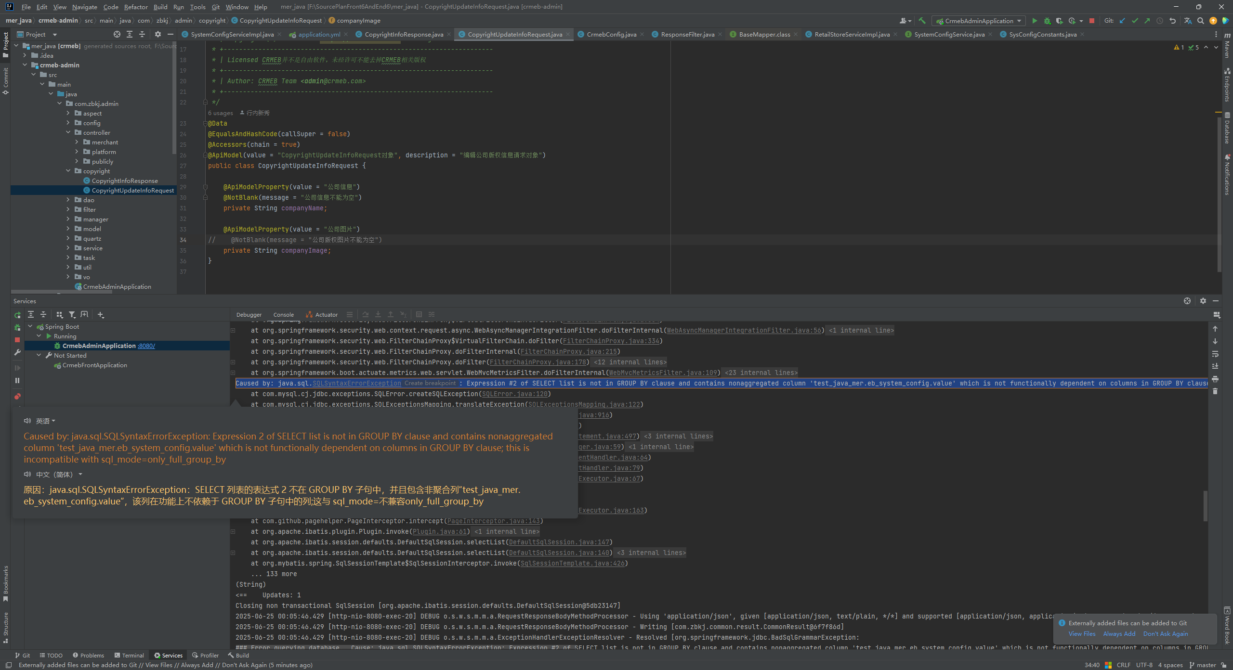Image resolution: width=1233 pixels, height=670 pixels.
Task: Click the Rollback undo arrow icon
Action: (1173, 21)
